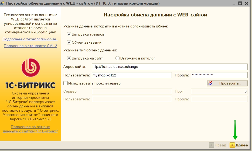Click the heading Настройка обмена данными с WEB-сайтом
The image size is (252, 151).
155,15
